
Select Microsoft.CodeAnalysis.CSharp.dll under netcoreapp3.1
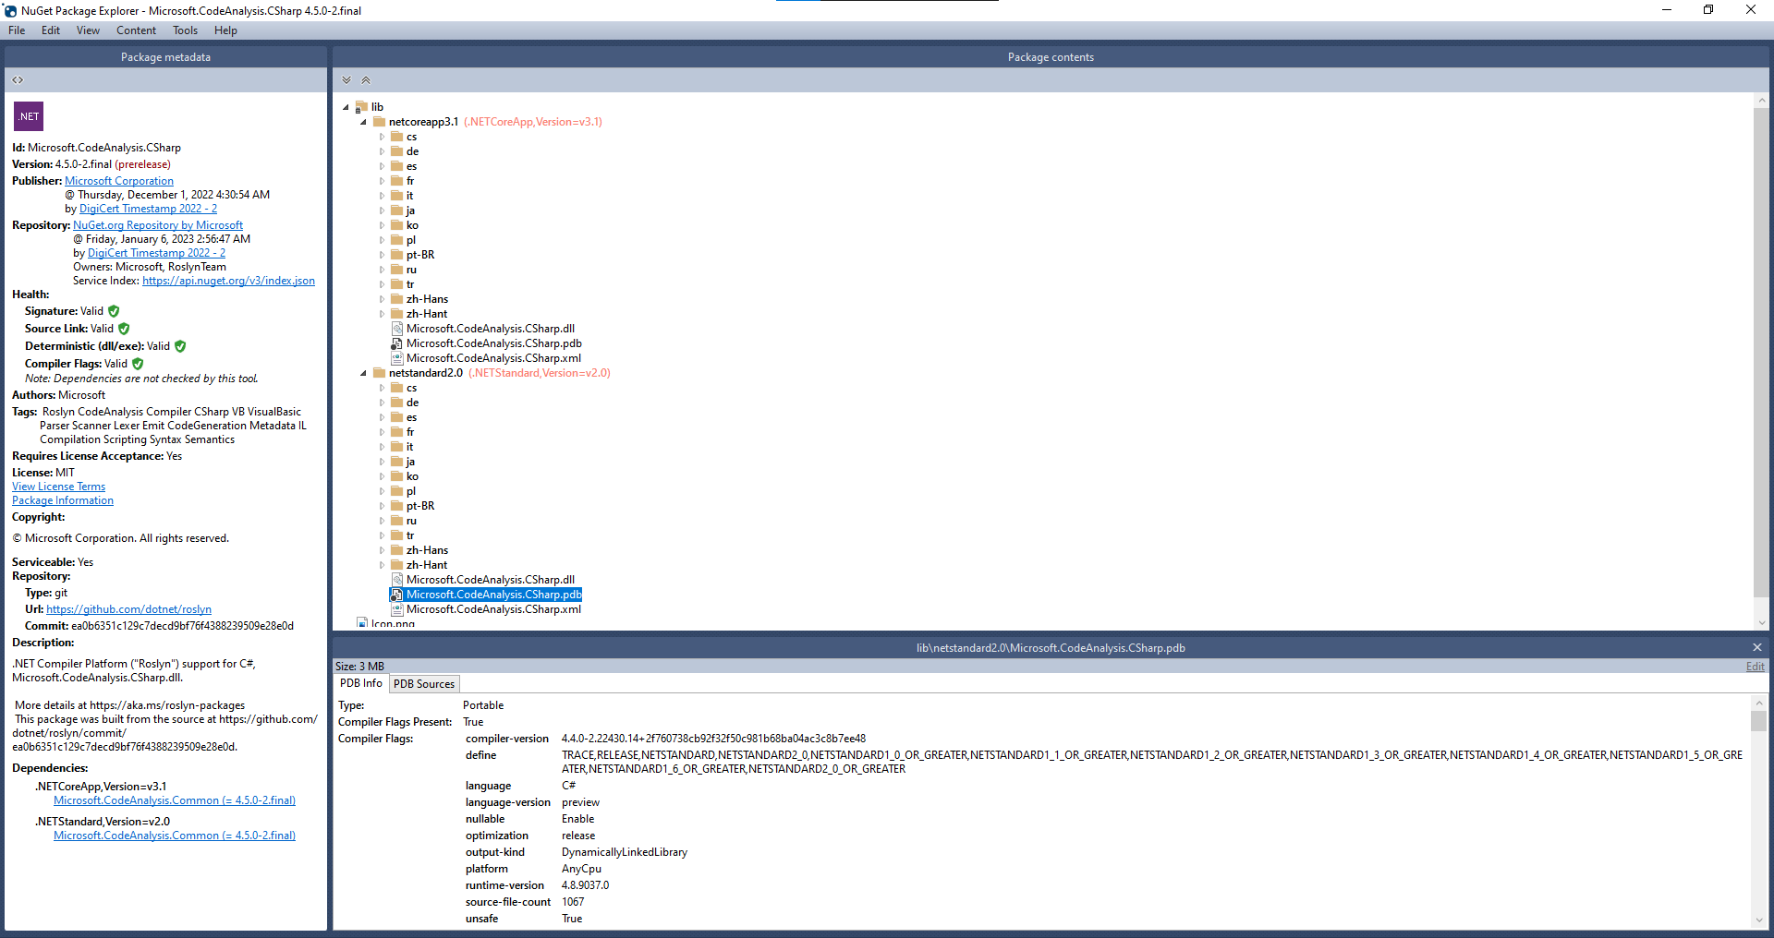click(491, 328)
